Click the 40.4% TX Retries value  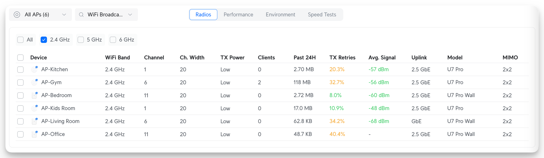[x=337, y=134]
